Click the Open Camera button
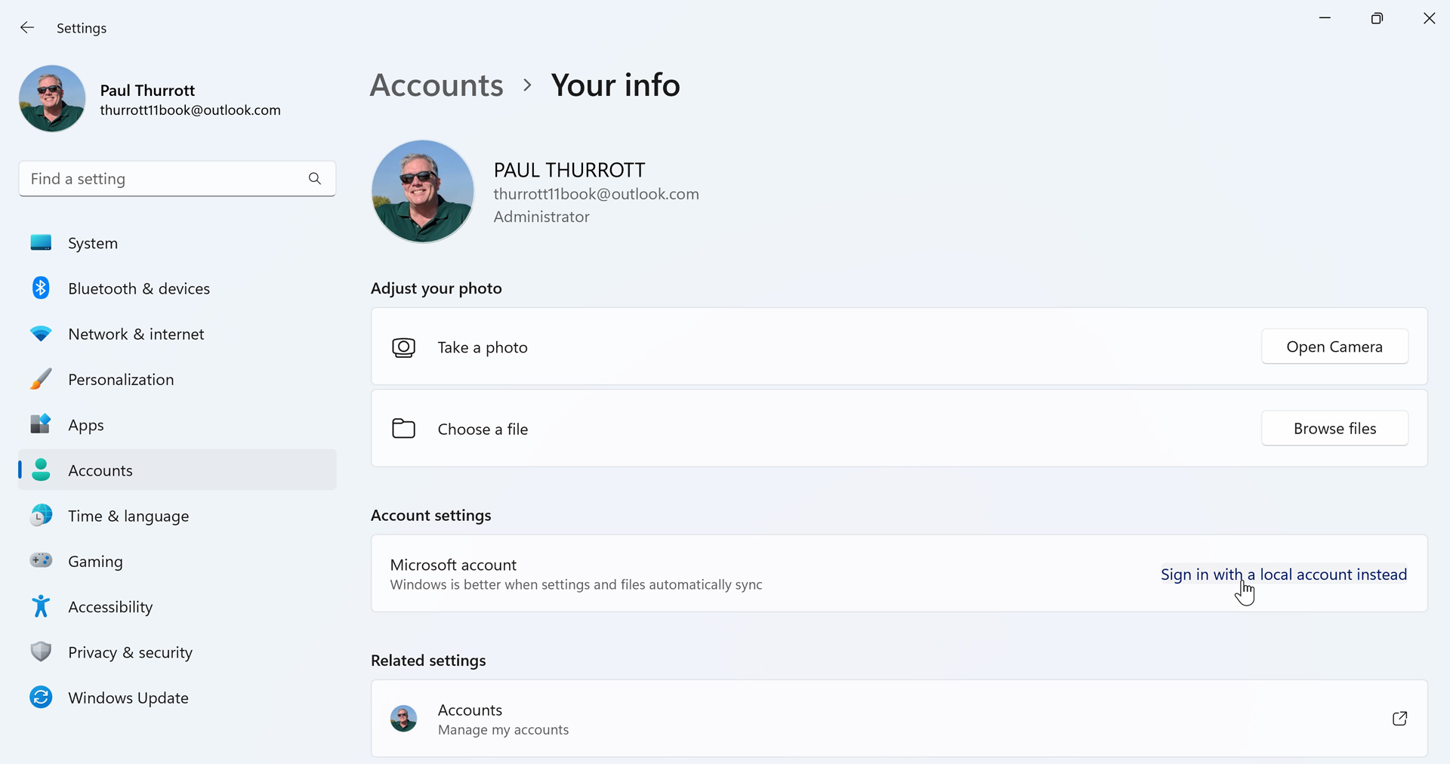Screen dimensions: 1450x764 pyautogui.click(x=1334, y=347)
